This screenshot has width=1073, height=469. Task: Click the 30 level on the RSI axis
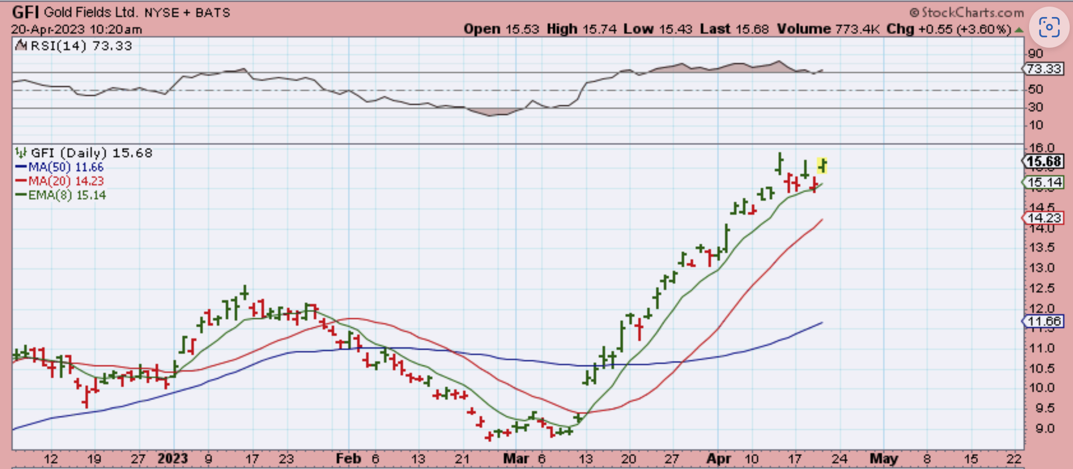tap(1035, 107)
